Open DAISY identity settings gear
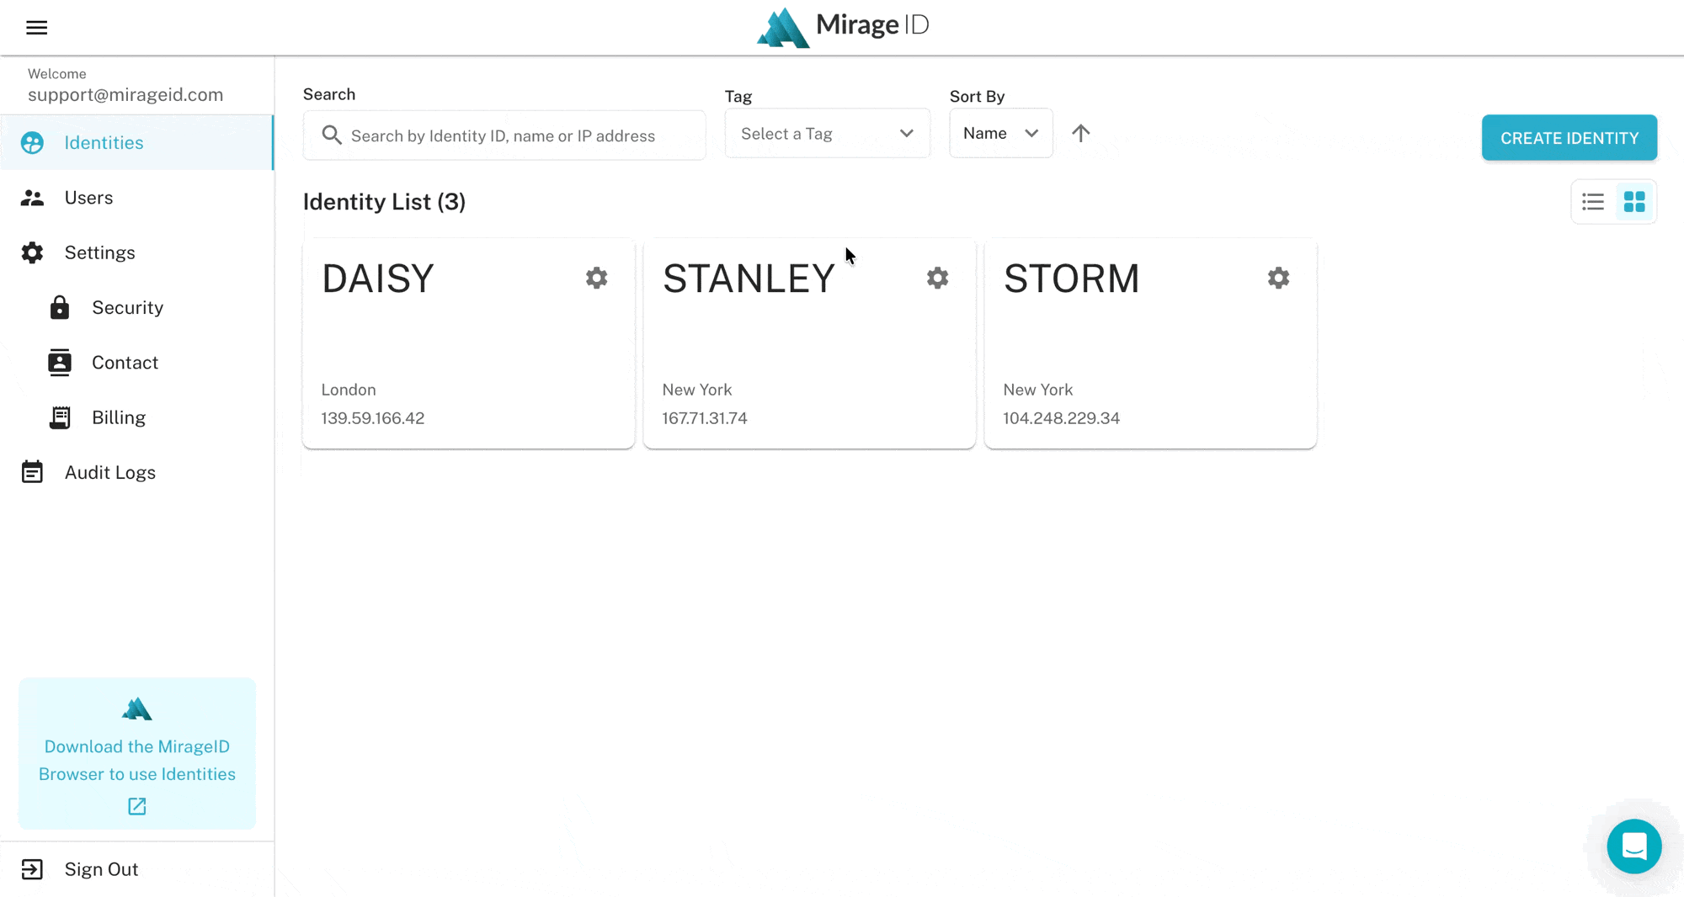This screenshot has height=897, width=1684. (596, 278)
